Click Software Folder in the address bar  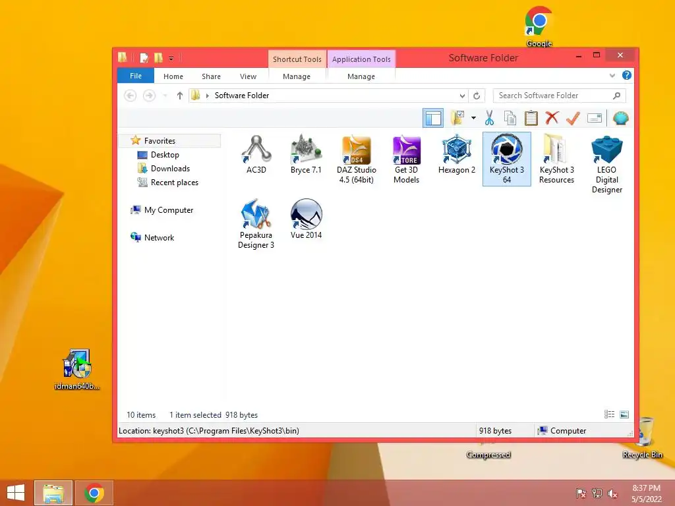click(x=242, y=96)
